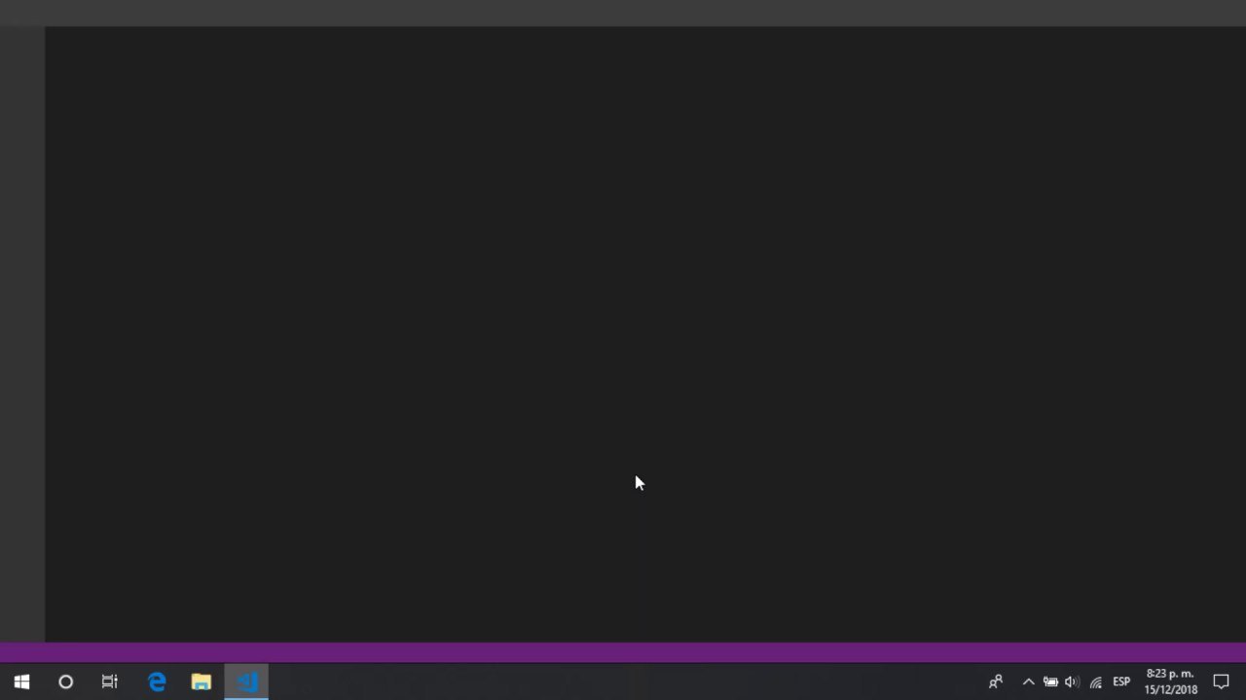Click the empty VS Code activity bar

pos(22,333)
